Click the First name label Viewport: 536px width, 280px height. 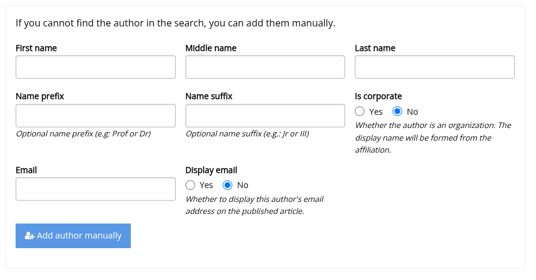tap(36, 48)
